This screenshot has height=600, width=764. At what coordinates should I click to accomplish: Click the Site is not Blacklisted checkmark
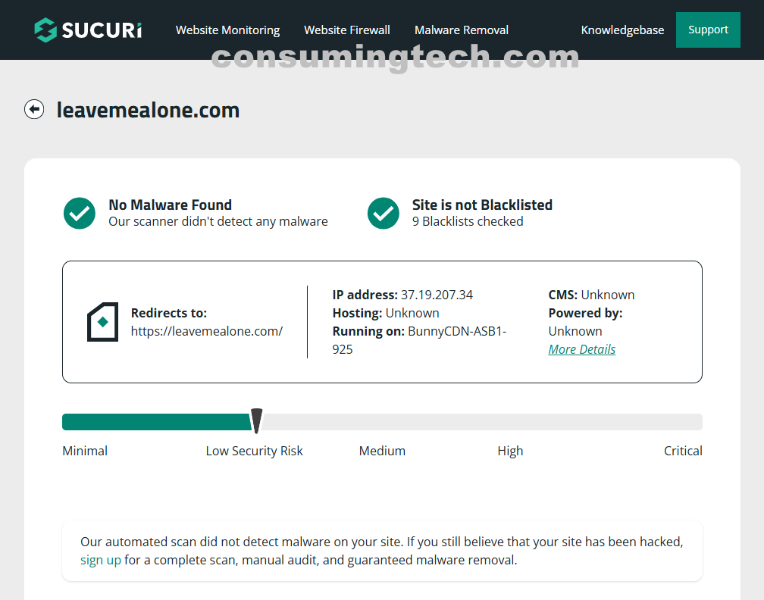tap(384, 214)
